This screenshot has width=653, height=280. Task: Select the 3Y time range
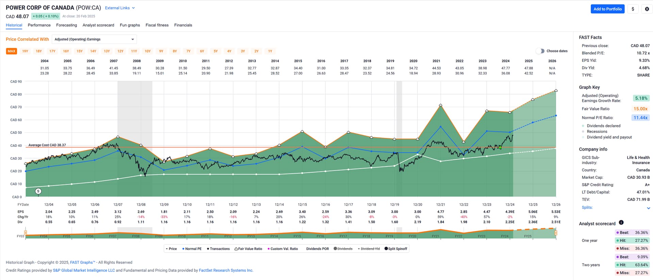click(243, 51)
